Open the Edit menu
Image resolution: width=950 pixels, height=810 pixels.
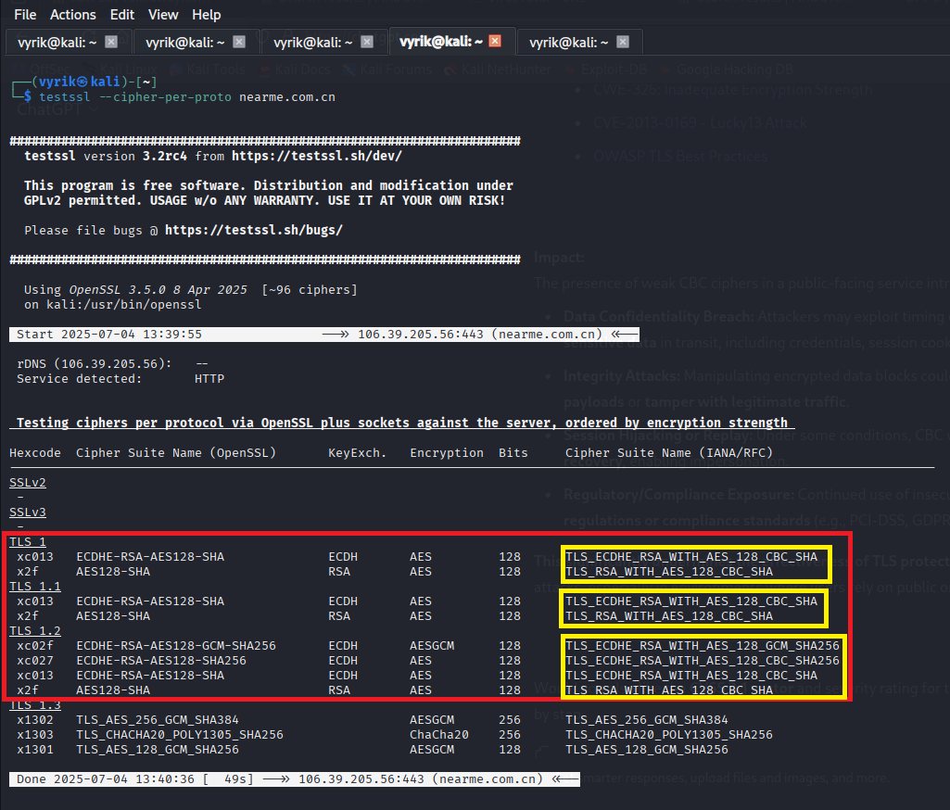(x=122, y=15)
